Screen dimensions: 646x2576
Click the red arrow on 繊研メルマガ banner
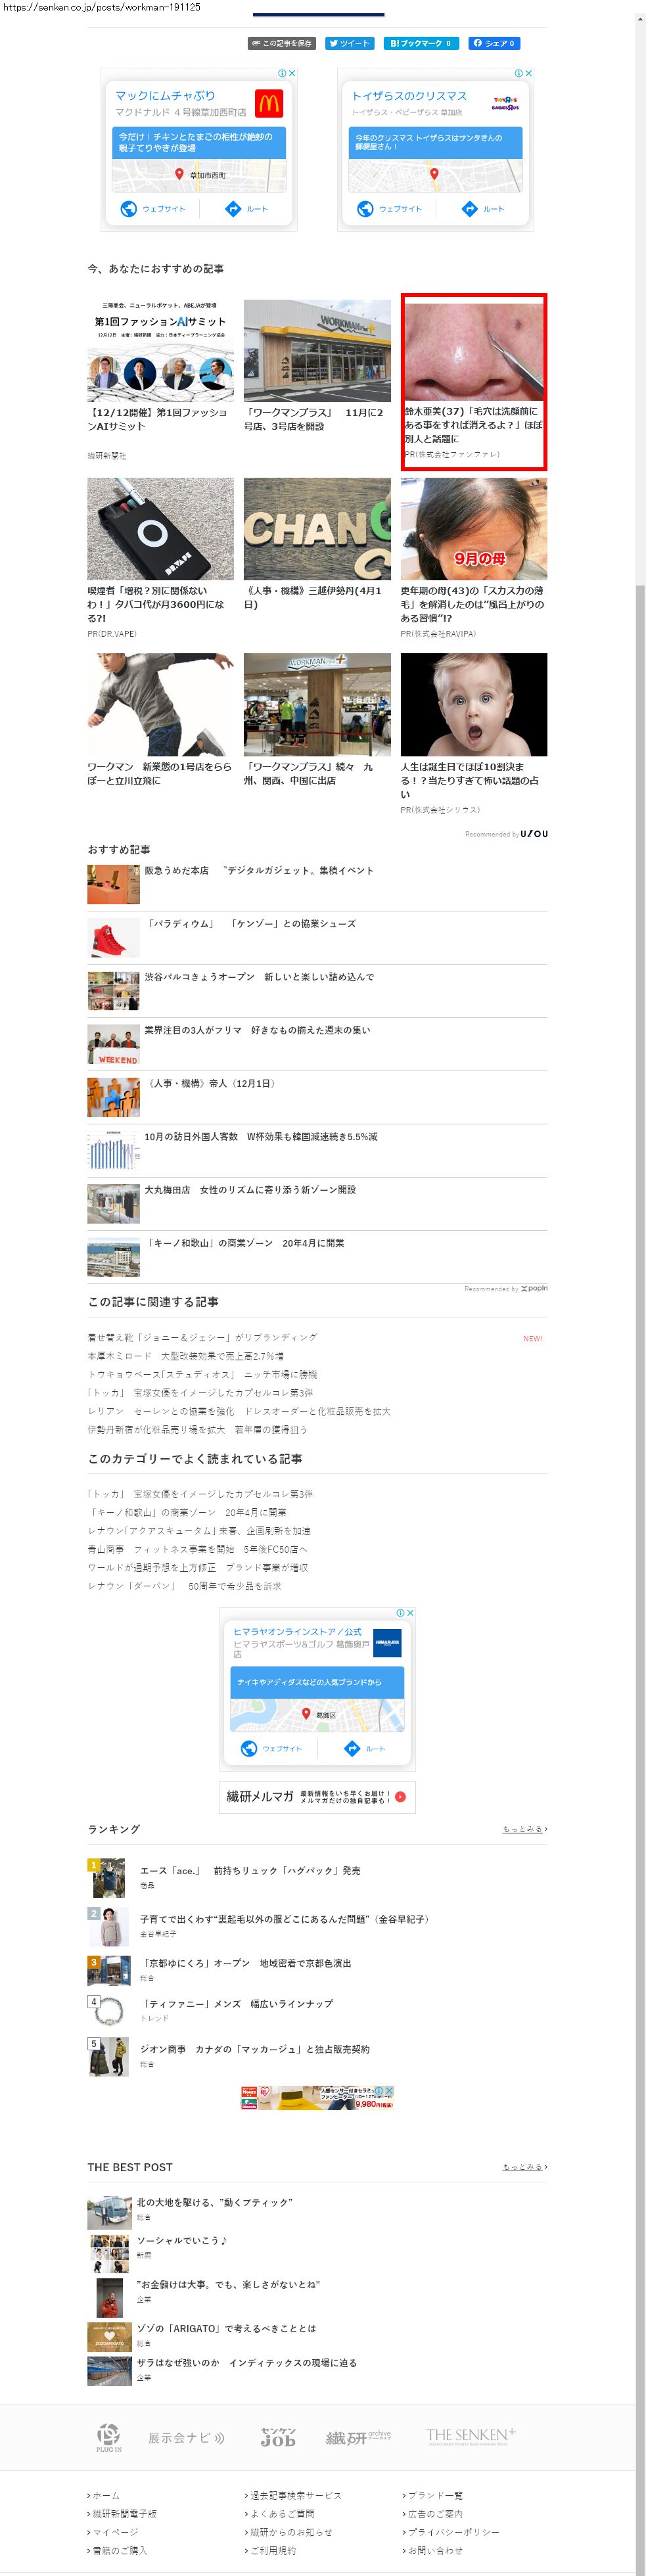pyautogui.click(x=400, y=1796)
